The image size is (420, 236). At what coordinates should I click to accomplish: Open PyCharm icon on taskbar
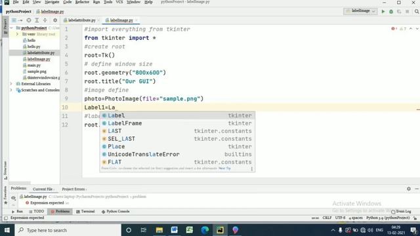coord(220,230)
